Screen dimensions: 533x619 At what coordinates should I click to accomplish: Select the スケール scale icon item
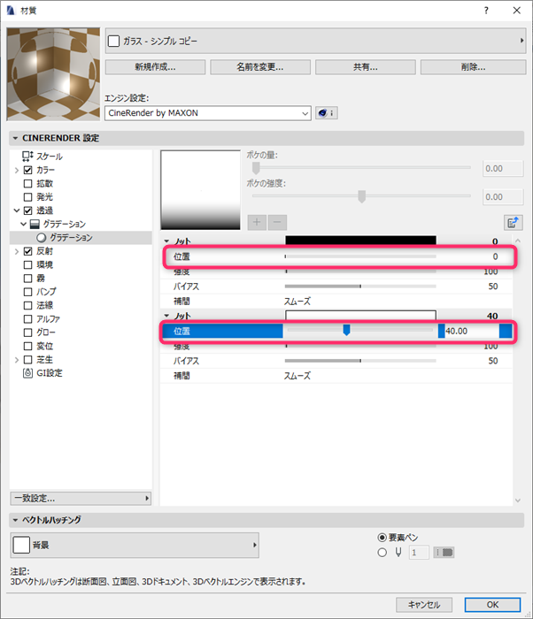click(42, 157)
